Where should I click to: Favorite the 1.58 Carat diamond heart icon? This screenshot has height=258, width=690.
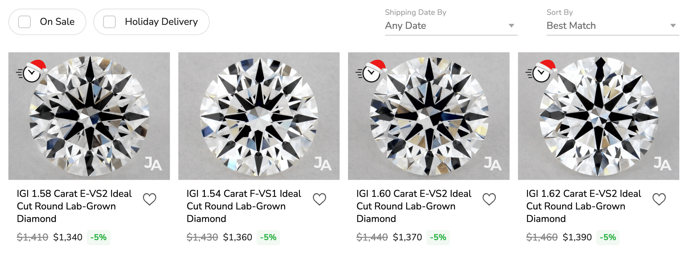pos(149,199)
